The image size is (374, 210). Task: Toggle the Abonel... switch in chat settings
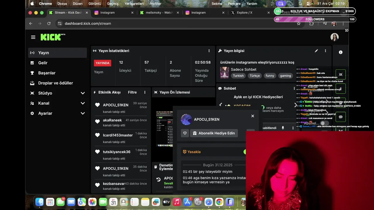324,123
